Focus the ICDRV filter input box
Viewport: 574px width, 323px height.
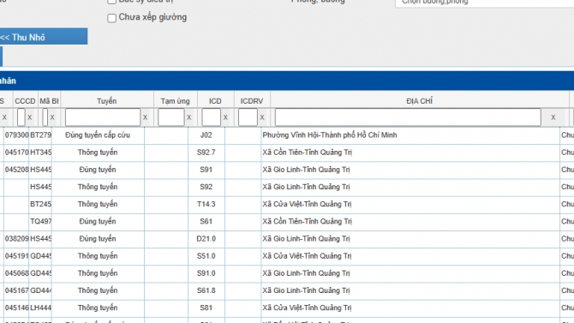coord(248,117)
